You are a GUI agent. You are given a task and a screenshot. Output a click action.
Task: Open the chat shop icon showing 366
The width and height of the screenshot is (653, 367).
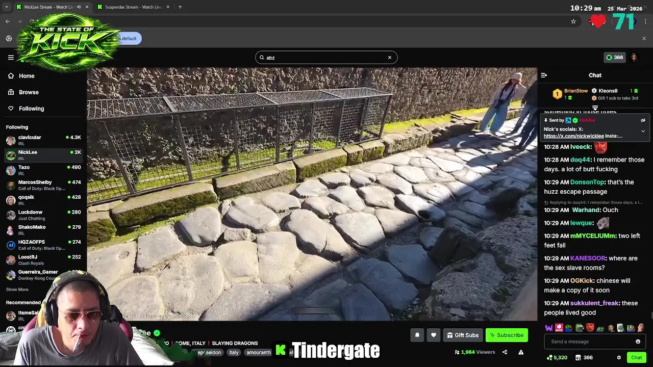point(584,358)
